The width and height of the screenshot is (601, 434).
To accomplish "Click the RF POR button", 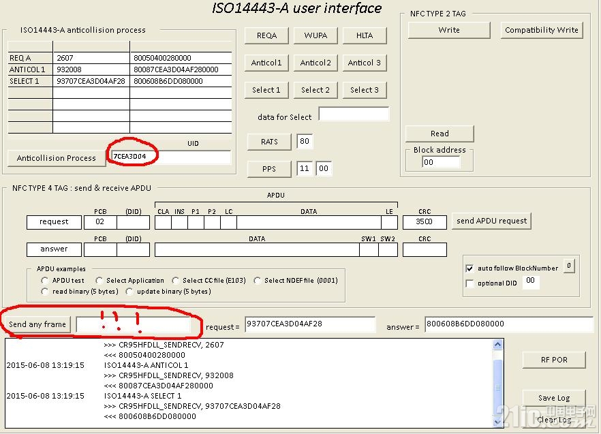I will [x=554, y=360].
